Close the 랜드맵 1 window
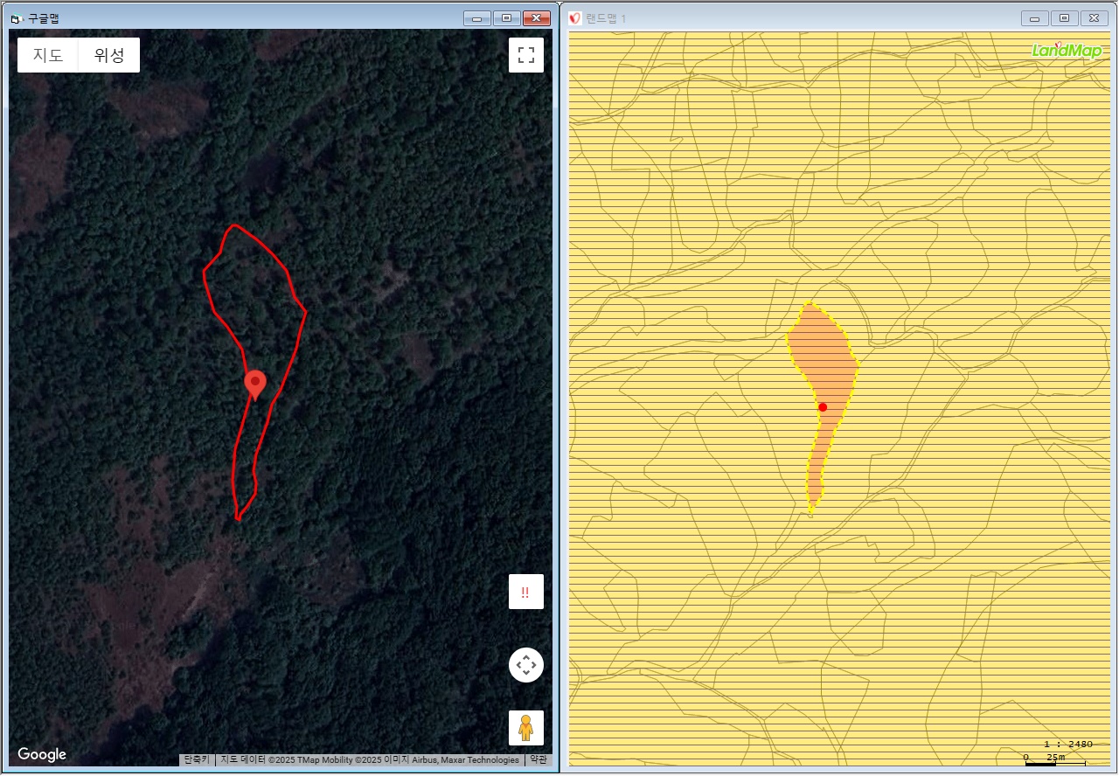1119x776 pixels. pos(1094,18)
